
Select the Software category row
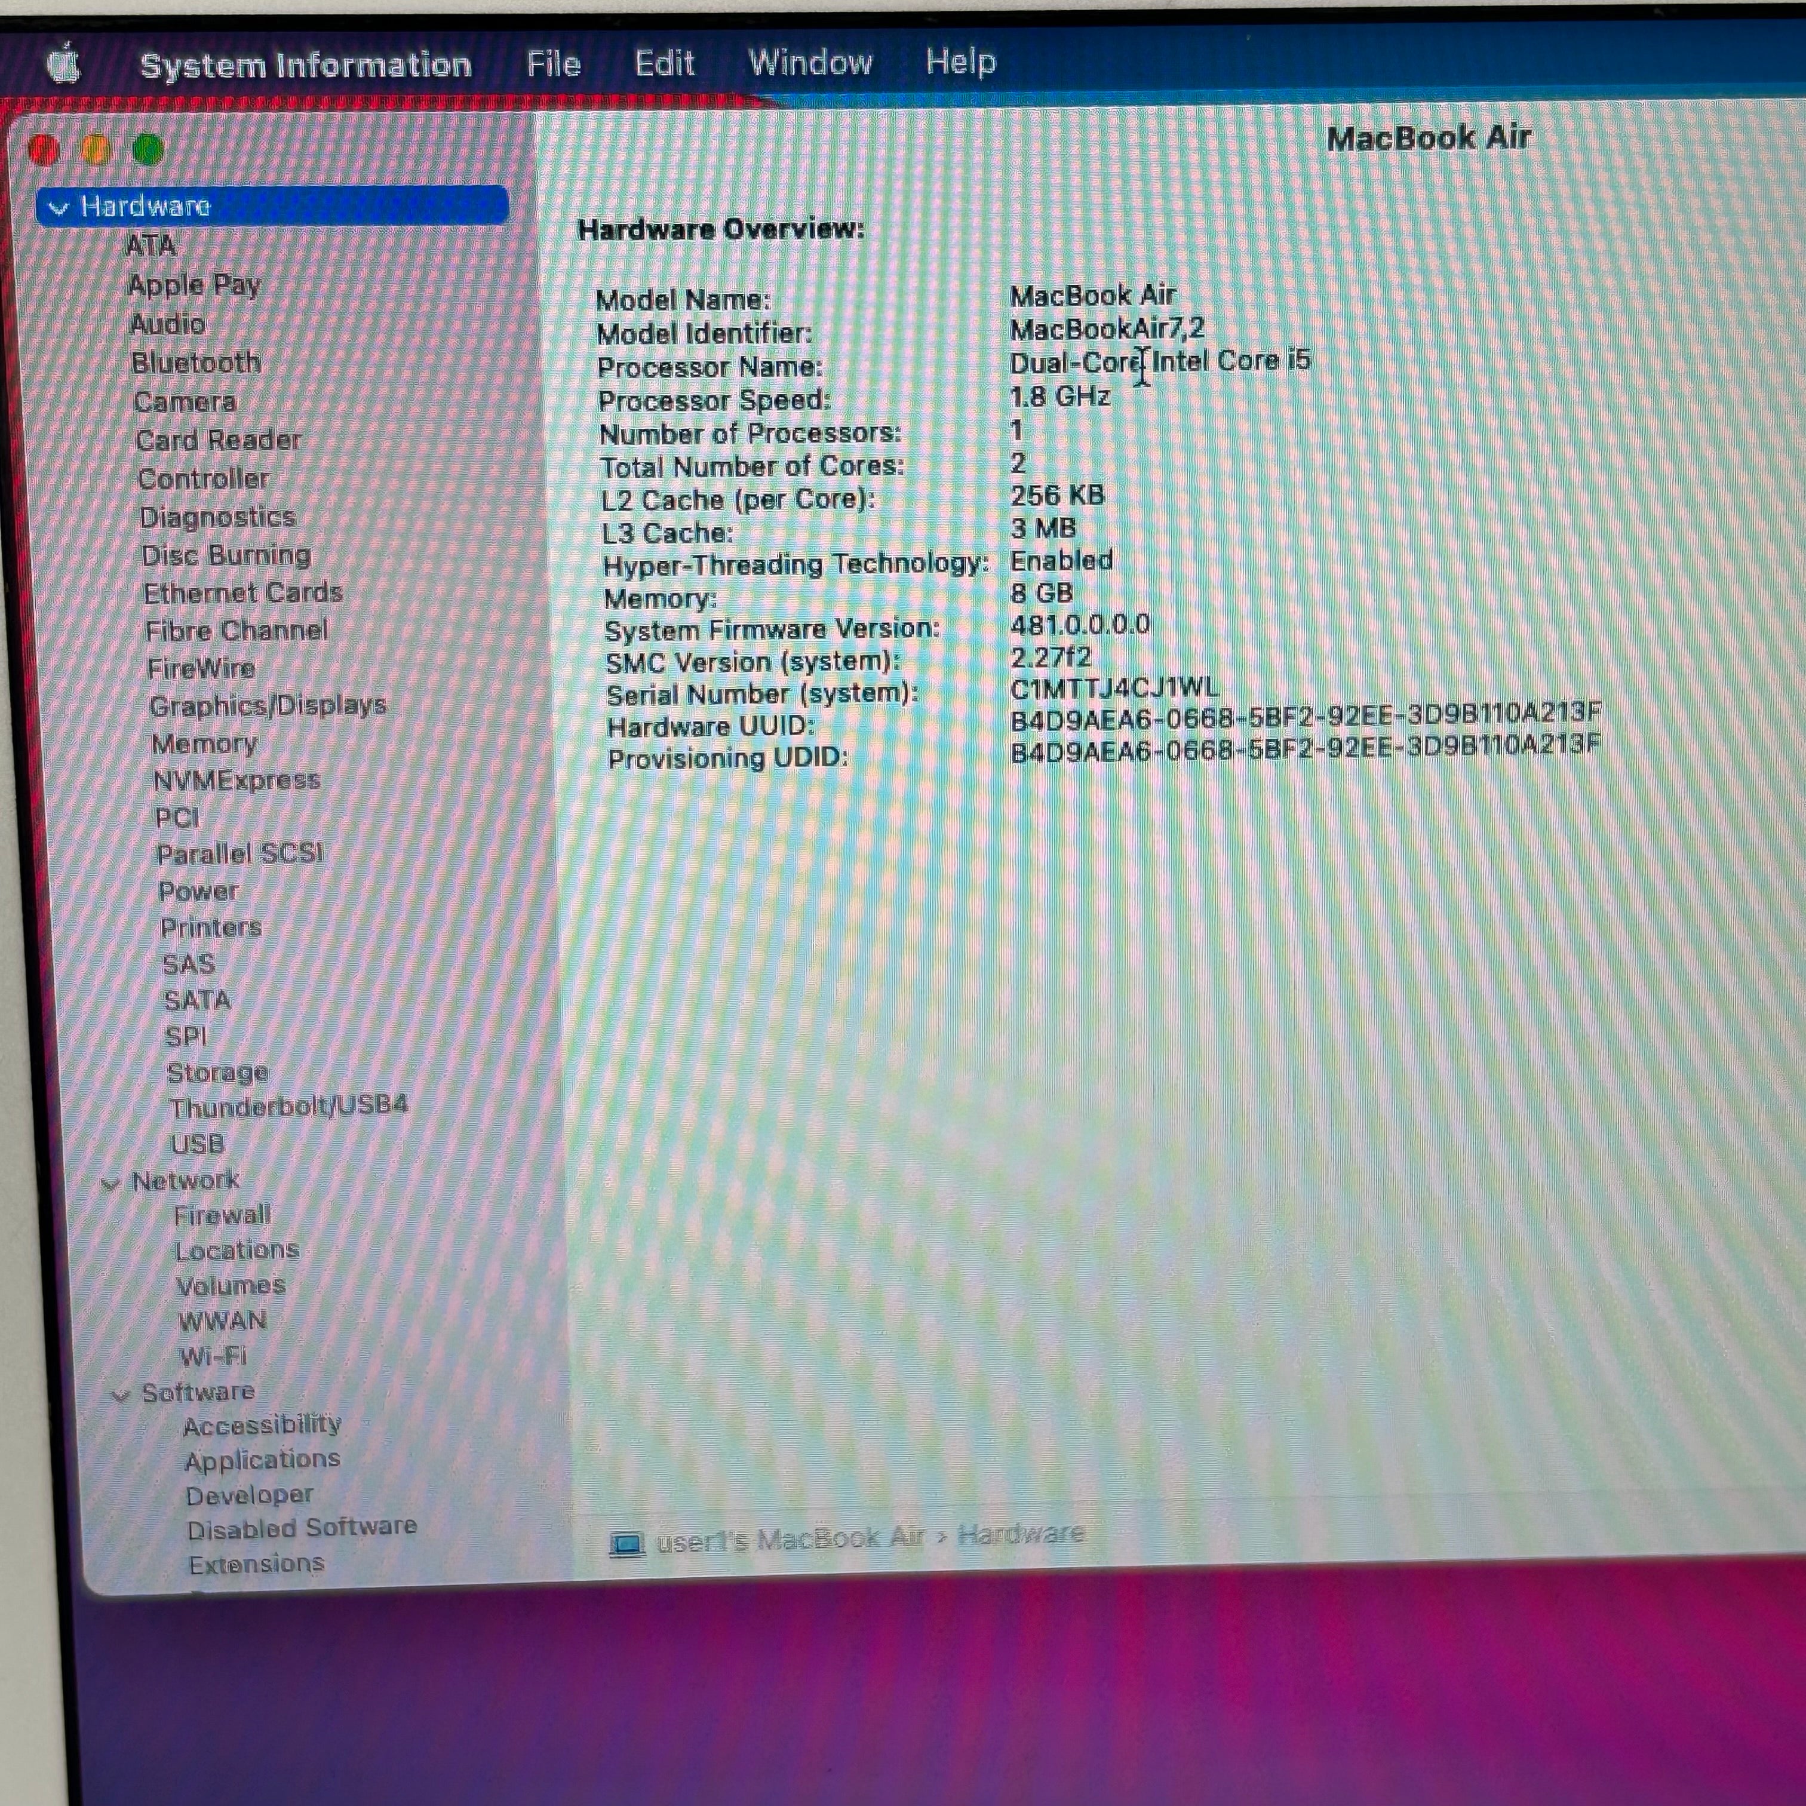[x=198, y=1393]
